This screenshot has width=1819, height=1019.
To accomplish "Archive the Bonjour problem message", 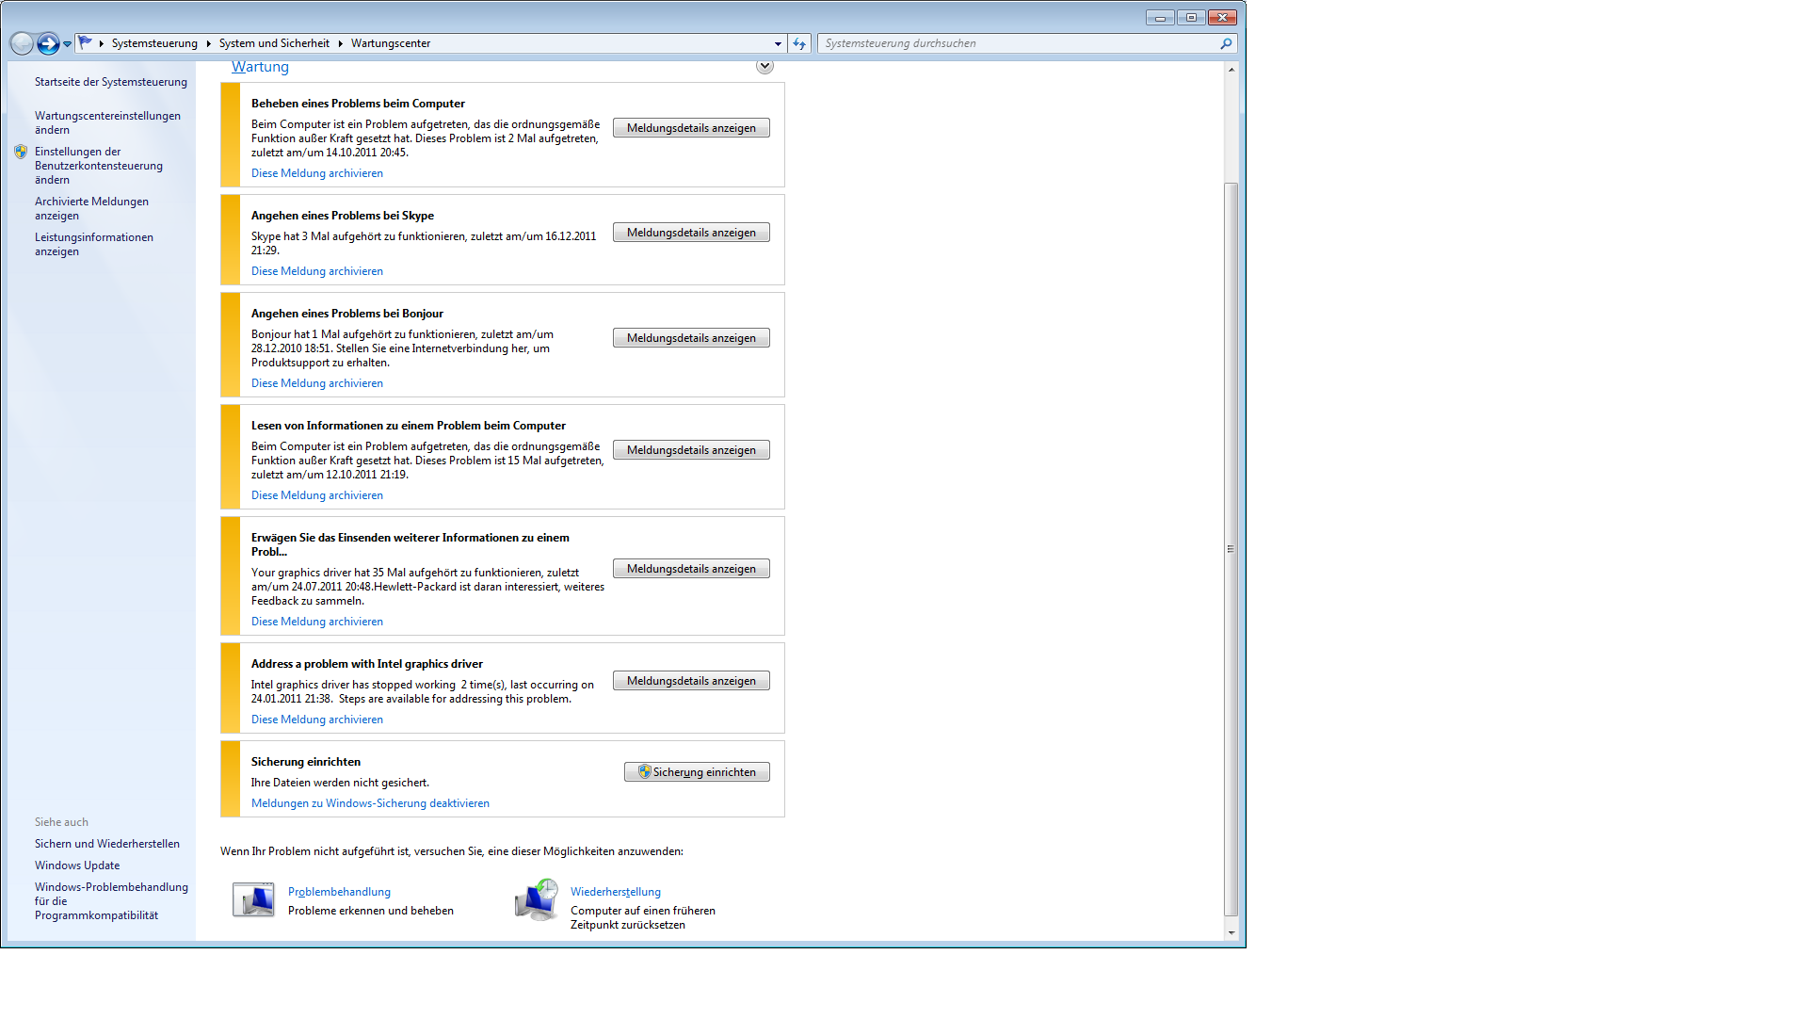I will (x=316, y=383).
